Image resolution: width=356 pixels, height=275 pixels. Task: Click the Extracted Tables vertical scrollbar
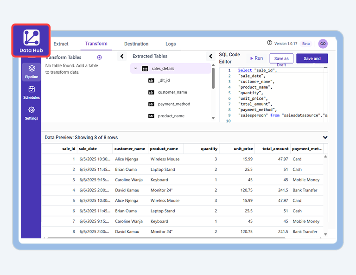click(x=213, y=78)
